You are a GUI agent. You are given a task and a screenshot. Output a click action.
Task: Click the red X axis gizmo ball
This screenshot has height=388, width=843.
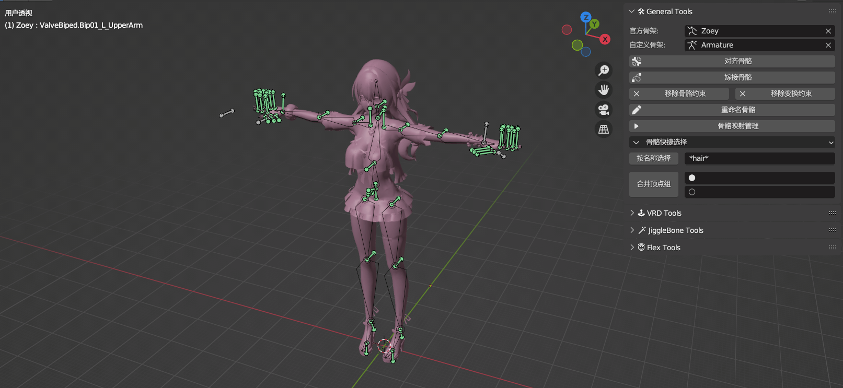click(x=605, y=39)
